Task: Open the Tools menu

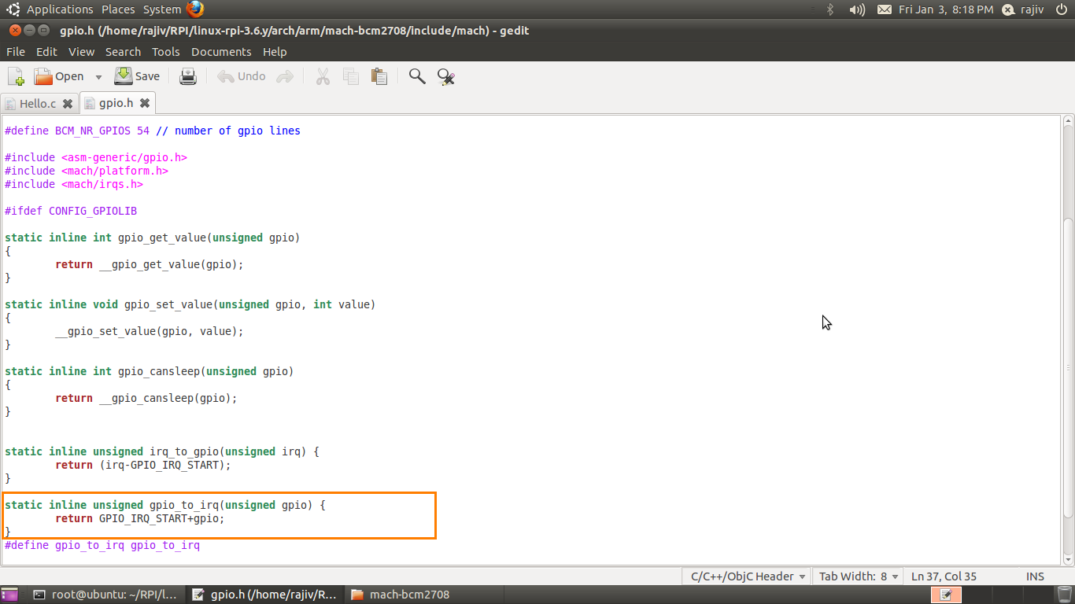Action: point(165,52)
